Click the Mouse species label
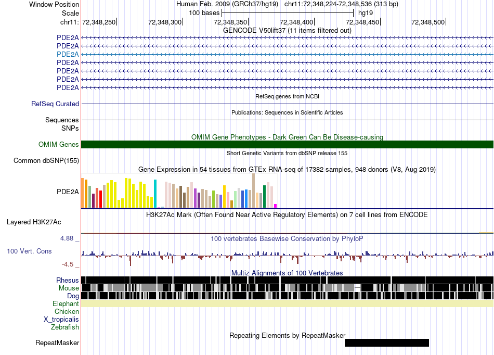 pyautogui.click(x=69, y=288)
